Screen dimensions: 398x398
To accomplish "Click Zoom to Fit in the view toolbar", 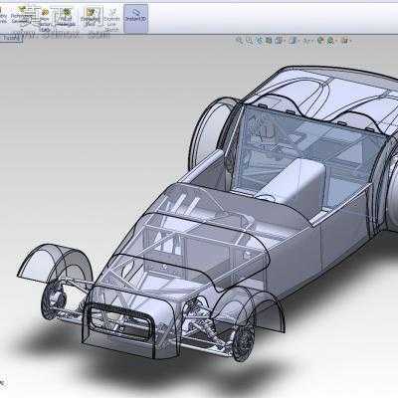I will point(239,41).
